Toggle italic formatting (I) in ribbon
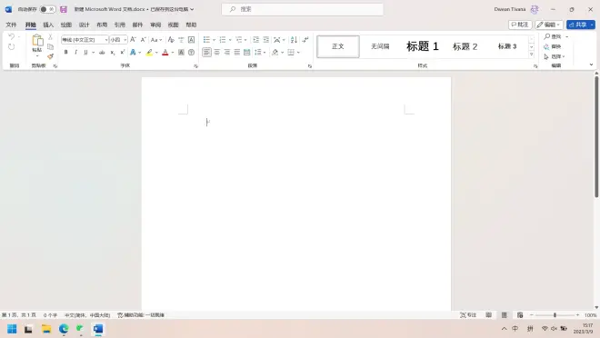The height and width of the screenshot is (338, 600). pos(75,53)
